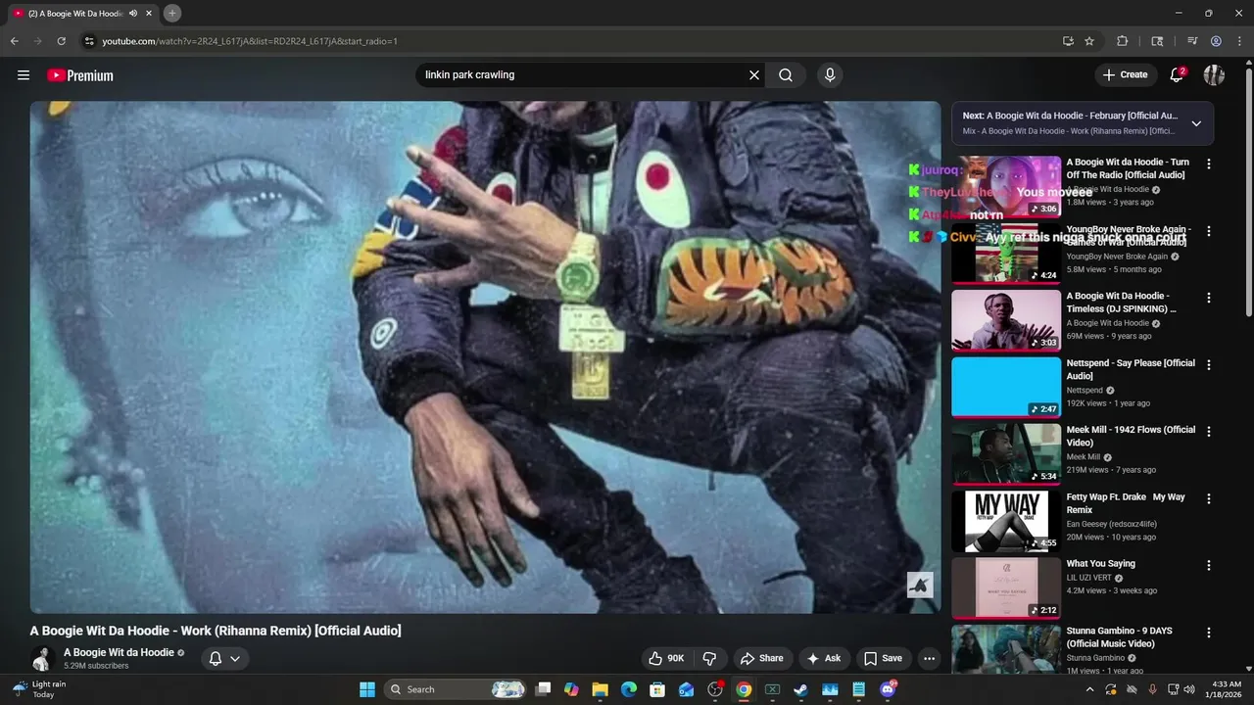Viewport: 1254px width, 705px height.
Task: Launch Steam from the taskbar
Action: click(x=800, y=689)
